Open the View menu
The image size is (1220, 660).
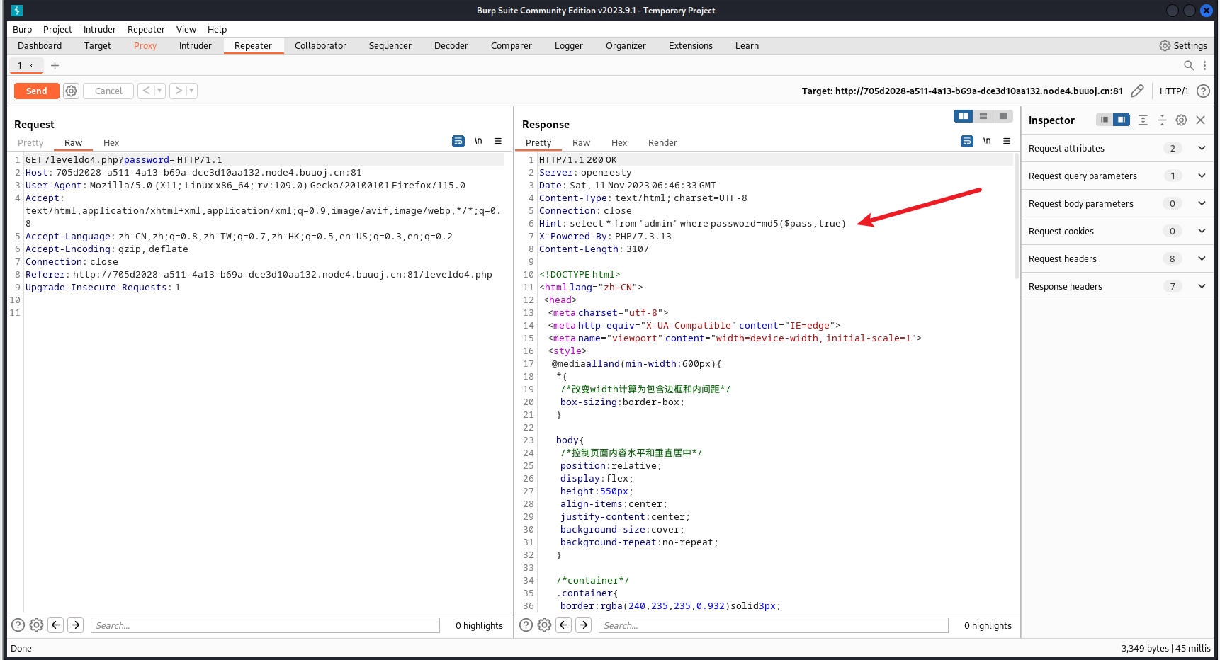[186, 29]
